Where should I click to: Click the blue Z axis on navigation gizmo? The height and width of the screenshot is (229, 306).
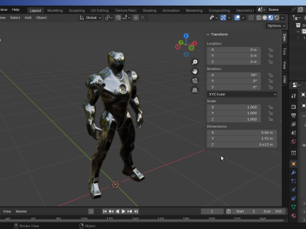[x=186, y=36]
